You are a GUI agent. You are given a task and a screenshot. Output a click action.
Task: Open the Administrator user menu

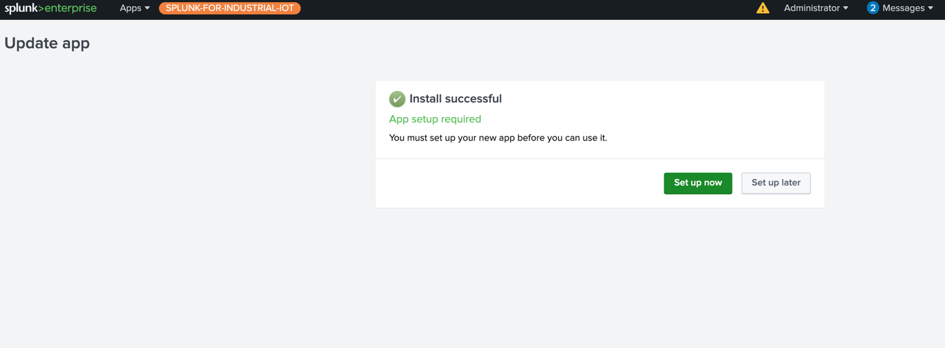811,8
